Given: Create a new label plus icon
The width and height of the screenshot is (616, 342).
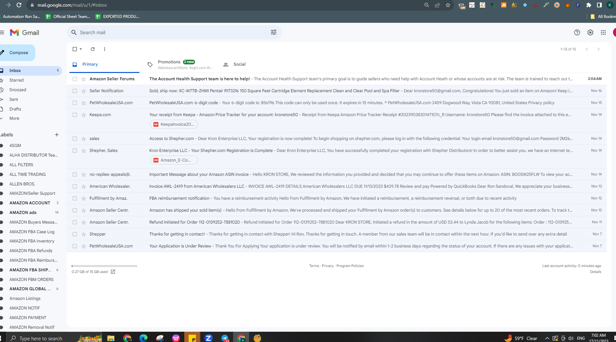Looking at the screenshot, I should pos(57,135).
